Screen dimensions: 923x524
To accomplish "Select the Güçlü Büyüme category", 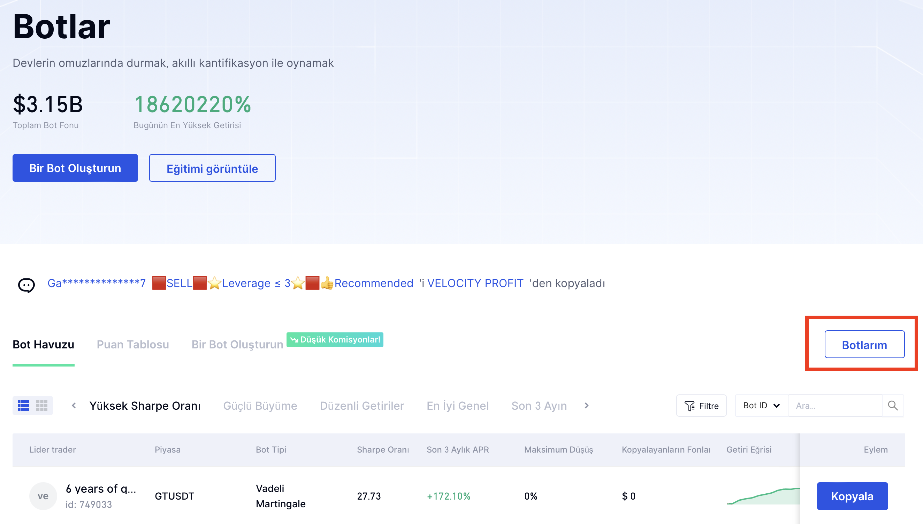I will pos(260,406).
